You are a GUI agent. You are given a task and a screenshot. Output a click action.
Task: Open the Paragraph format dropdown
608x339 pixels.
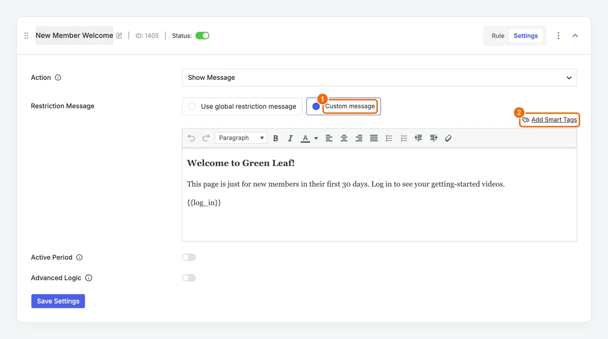[241, 138]
